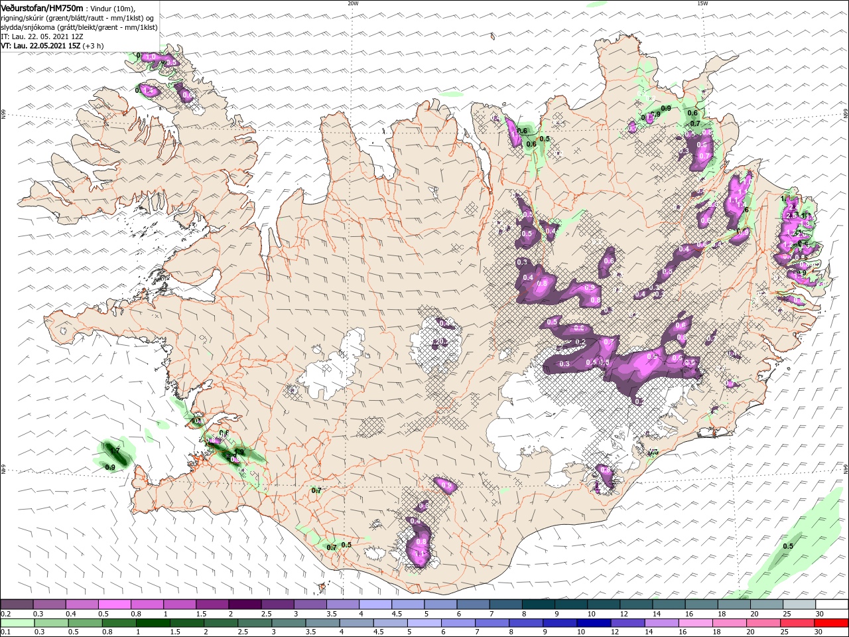Viewport: 849px width, 637px height.
Task: Pick upper-row pale gray swatch 25 to 30
Action: (x=798, y=604)
